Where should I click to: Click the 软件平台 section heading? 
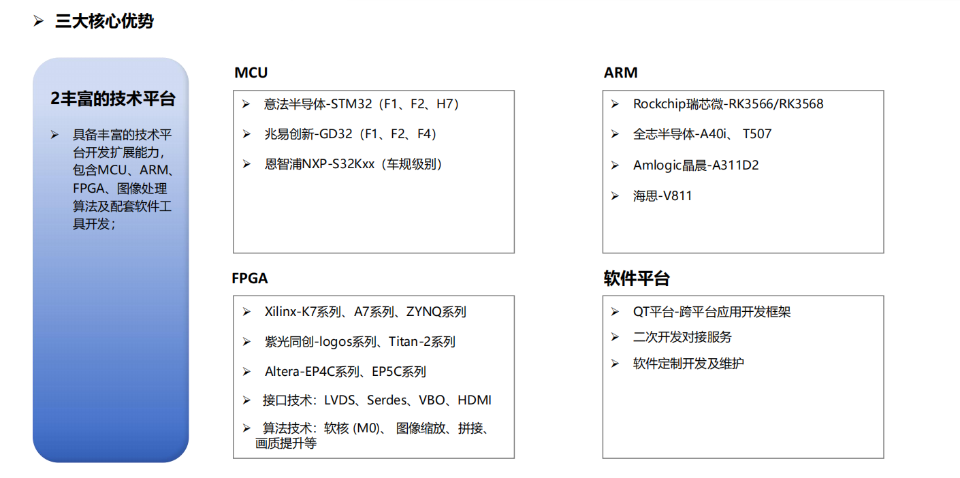[x=637, y=278]
